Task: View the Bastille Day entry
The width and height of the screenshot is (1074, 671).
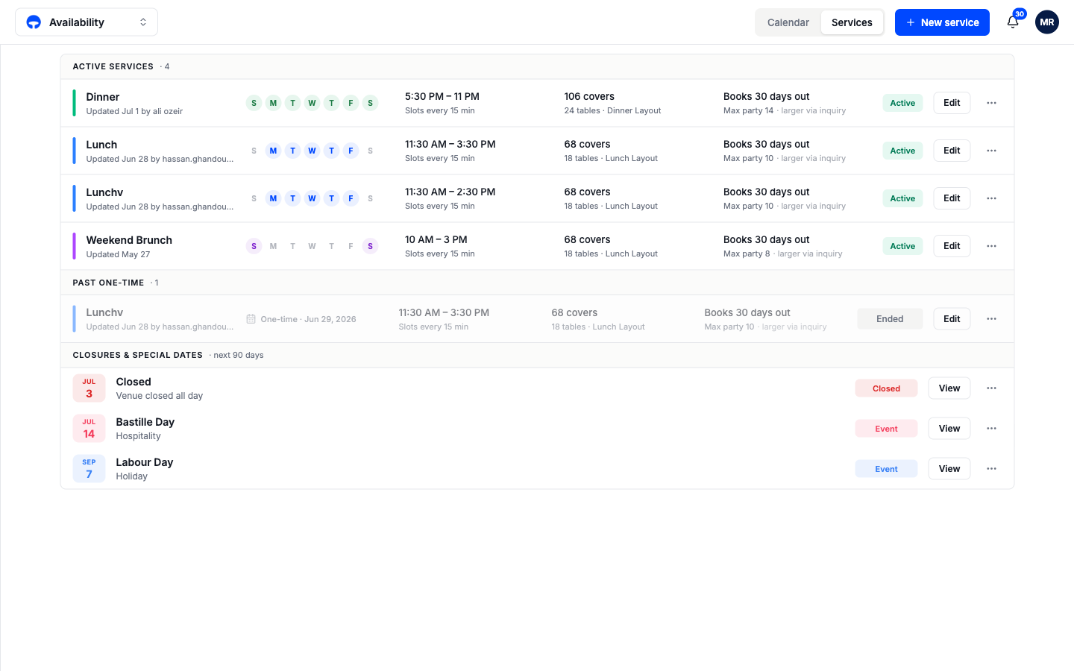Action: (949, 429)
